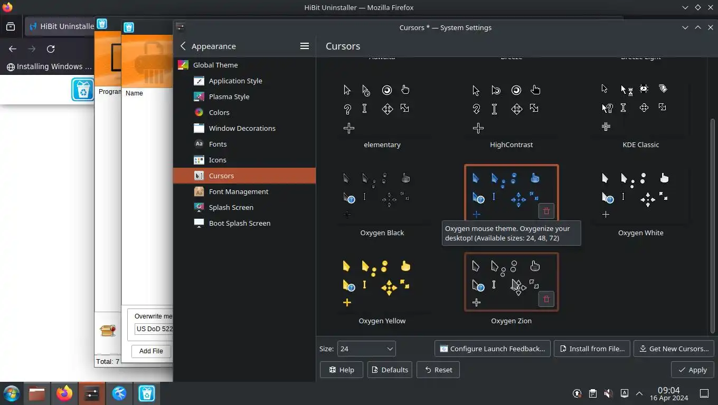Open file manager from taskbar
This screenshot has width=718, height=405.
point(37,393)
